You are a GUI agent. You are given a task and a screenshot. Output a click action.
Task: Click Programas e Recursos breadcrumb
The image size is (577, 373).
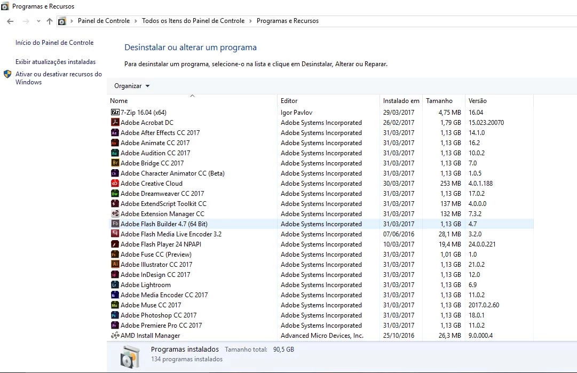coord(288,21)
